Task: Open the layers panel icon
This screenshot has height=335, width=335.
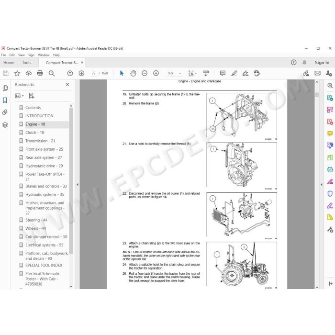Action: click(x=5, y=125)
